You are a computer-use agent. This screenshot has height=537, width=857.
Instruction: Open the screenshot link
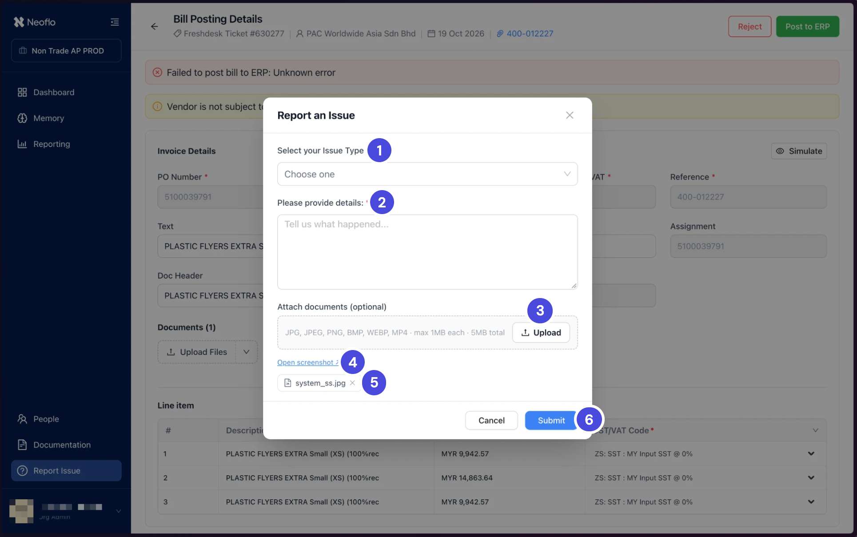coord(308,362)
